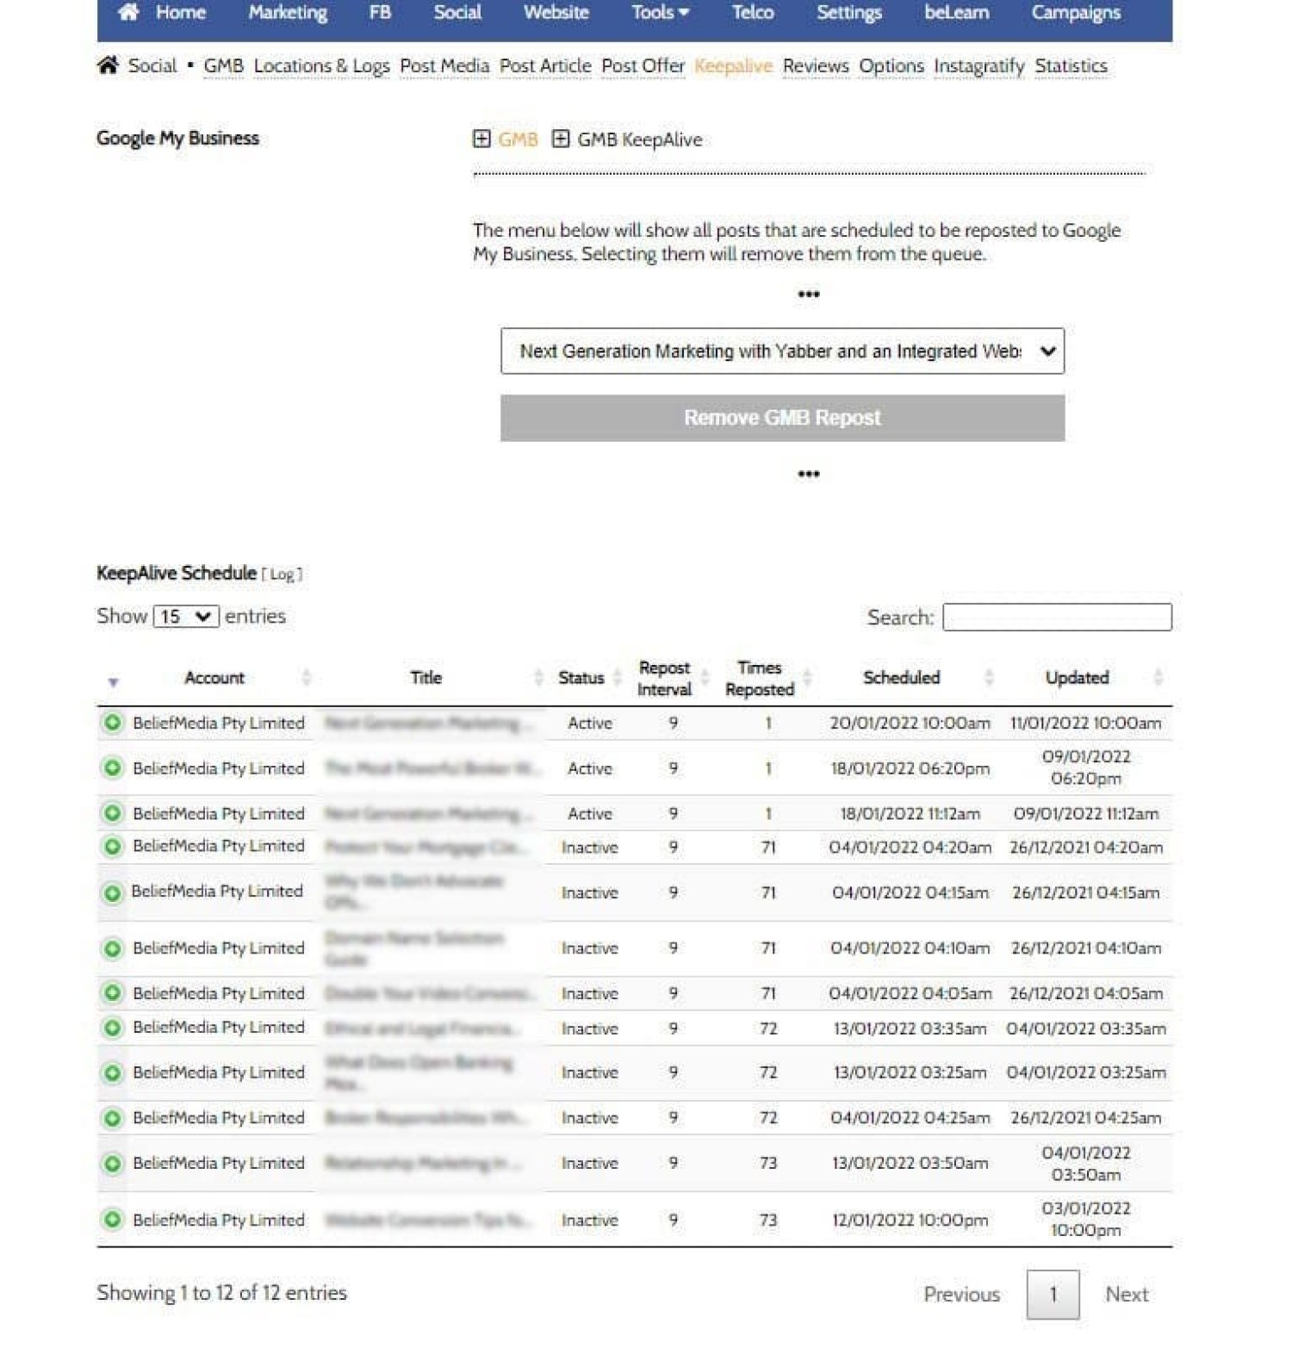Click green icon in first Active row

(112, 723)
